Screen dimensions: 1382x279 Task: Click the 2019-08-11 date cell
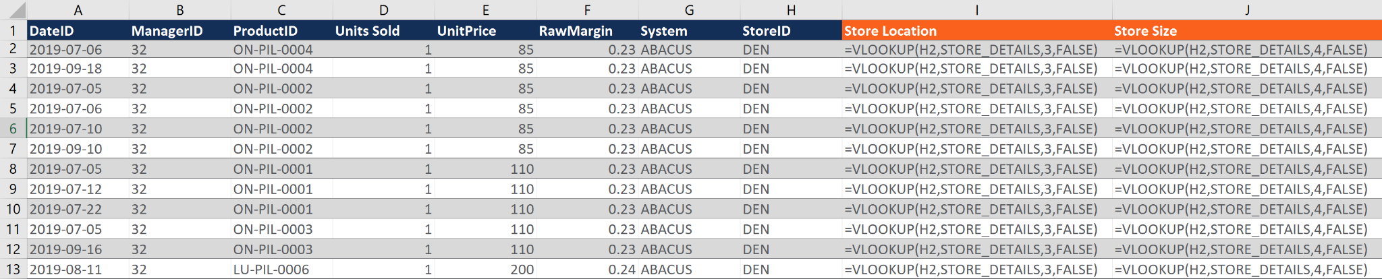click(78, 270)
